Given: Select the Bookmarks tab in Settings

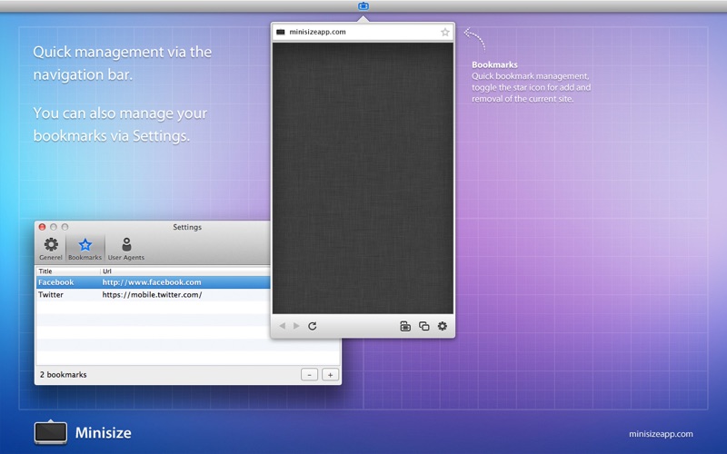Looking at the screenshot, I should click(85, 249).
